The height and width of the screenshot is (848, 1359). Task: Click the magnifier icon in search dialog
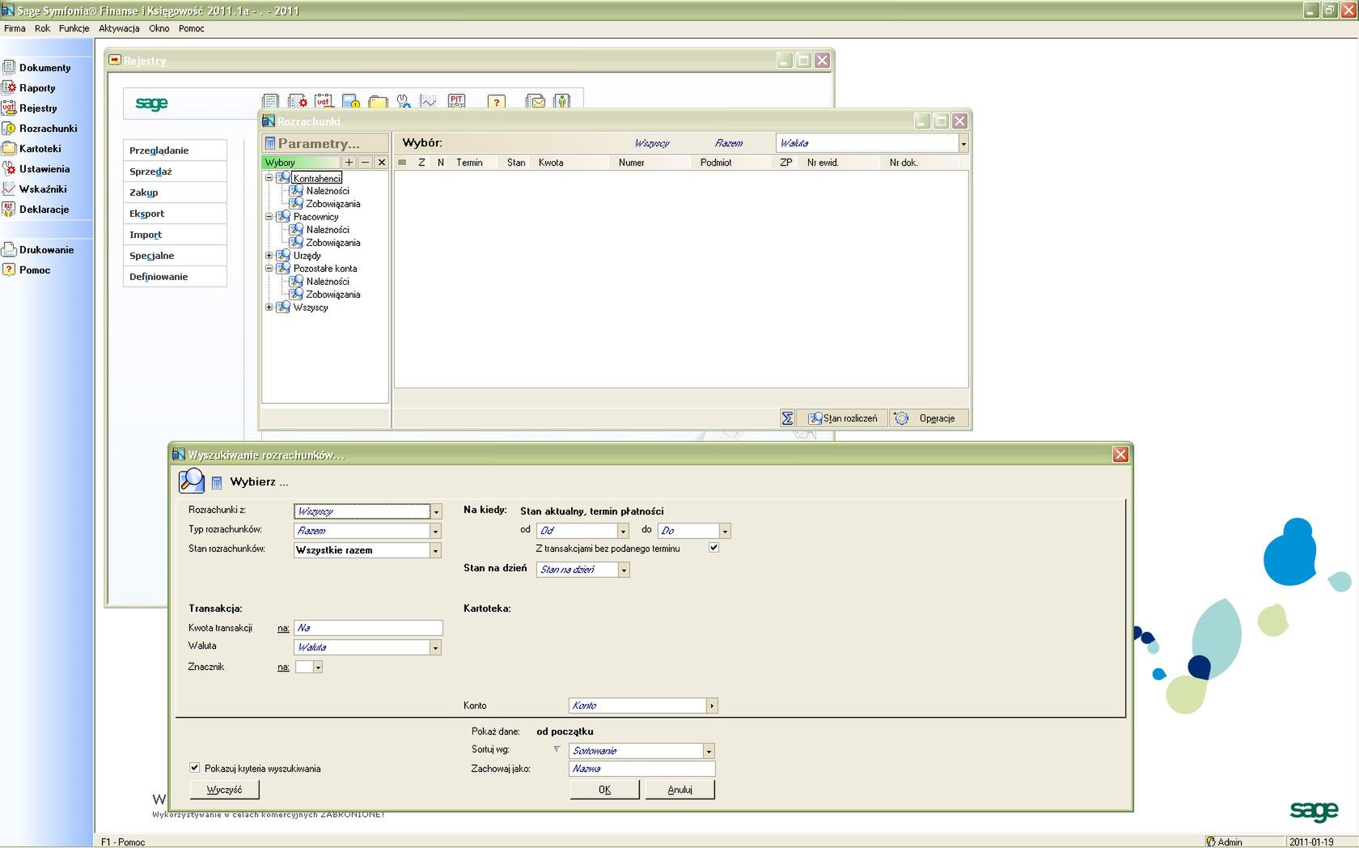192,481
